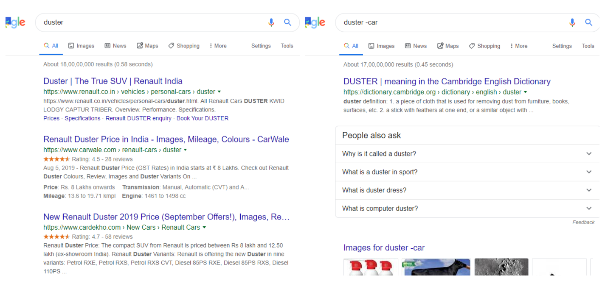Expand 'What is a duster in sport?'

click(x=467, y=172)
